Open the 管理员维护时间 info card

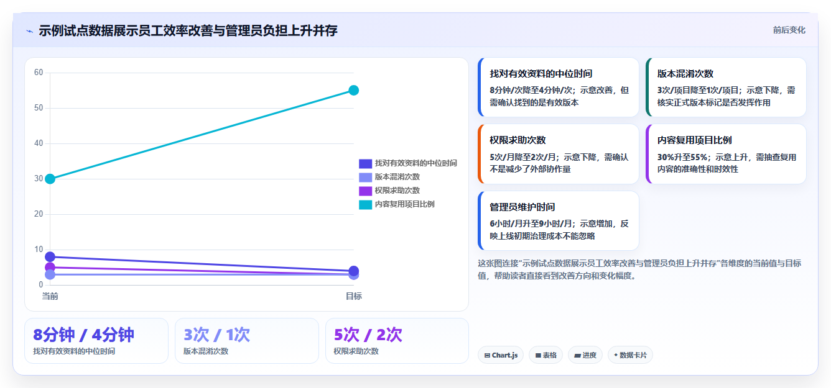559,220
